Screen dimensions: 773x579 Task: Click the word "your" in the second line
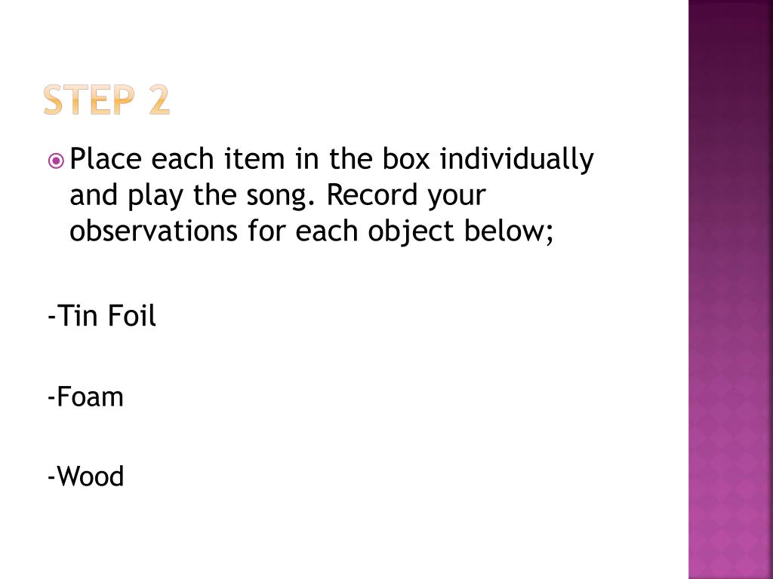click(456, 196)
